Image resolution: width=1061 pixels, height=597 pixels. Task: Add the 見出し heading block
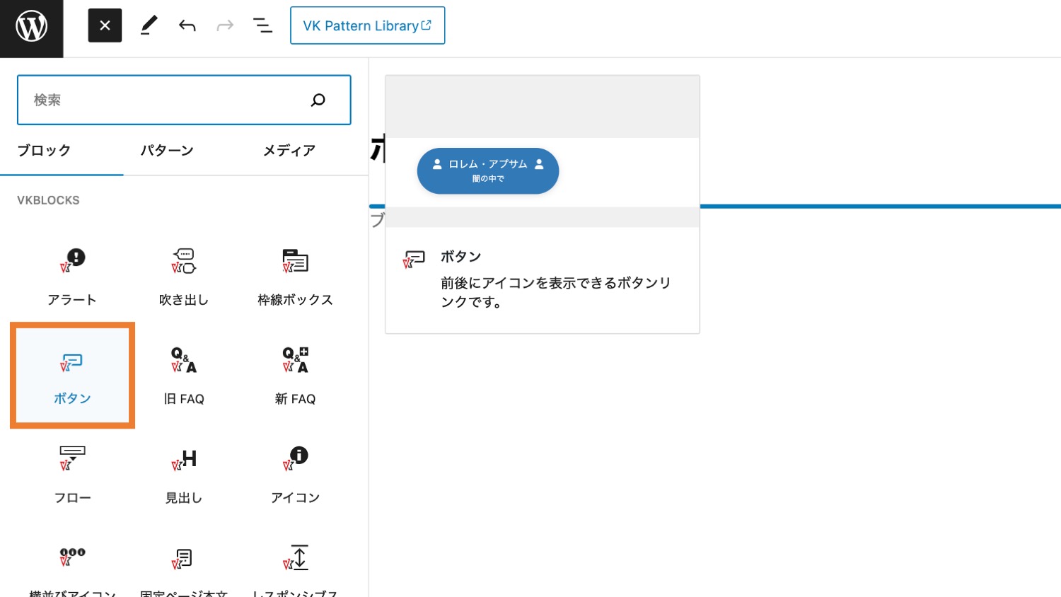183,474
